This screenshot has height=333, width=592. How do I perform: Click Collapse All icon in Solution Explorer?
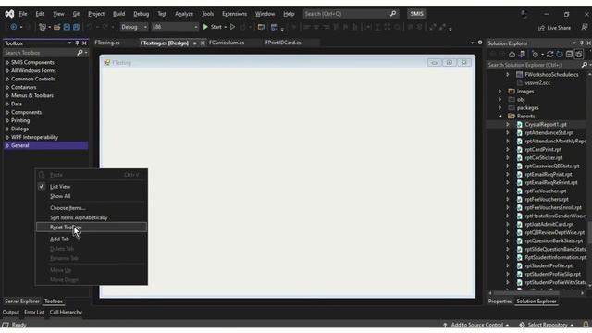point(569,55)
